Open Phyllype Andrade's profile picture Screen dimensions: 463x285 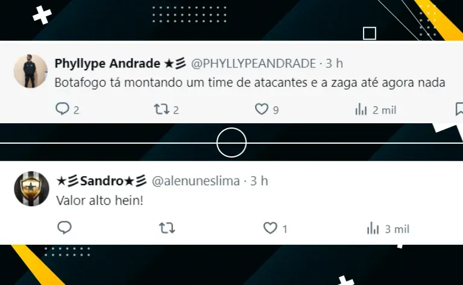(30, 71)
